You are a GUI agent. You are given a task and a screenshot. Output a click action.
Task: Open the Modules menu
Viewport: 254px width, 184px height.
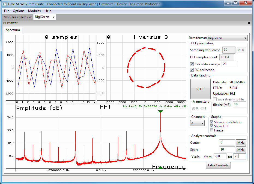click(x=34, y=11)
